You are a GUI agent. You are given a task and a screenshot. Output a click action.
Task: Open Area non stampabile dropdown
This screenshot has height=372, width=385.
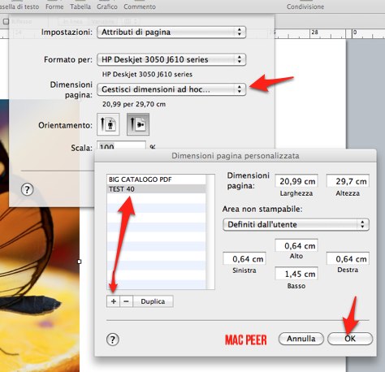296,225
